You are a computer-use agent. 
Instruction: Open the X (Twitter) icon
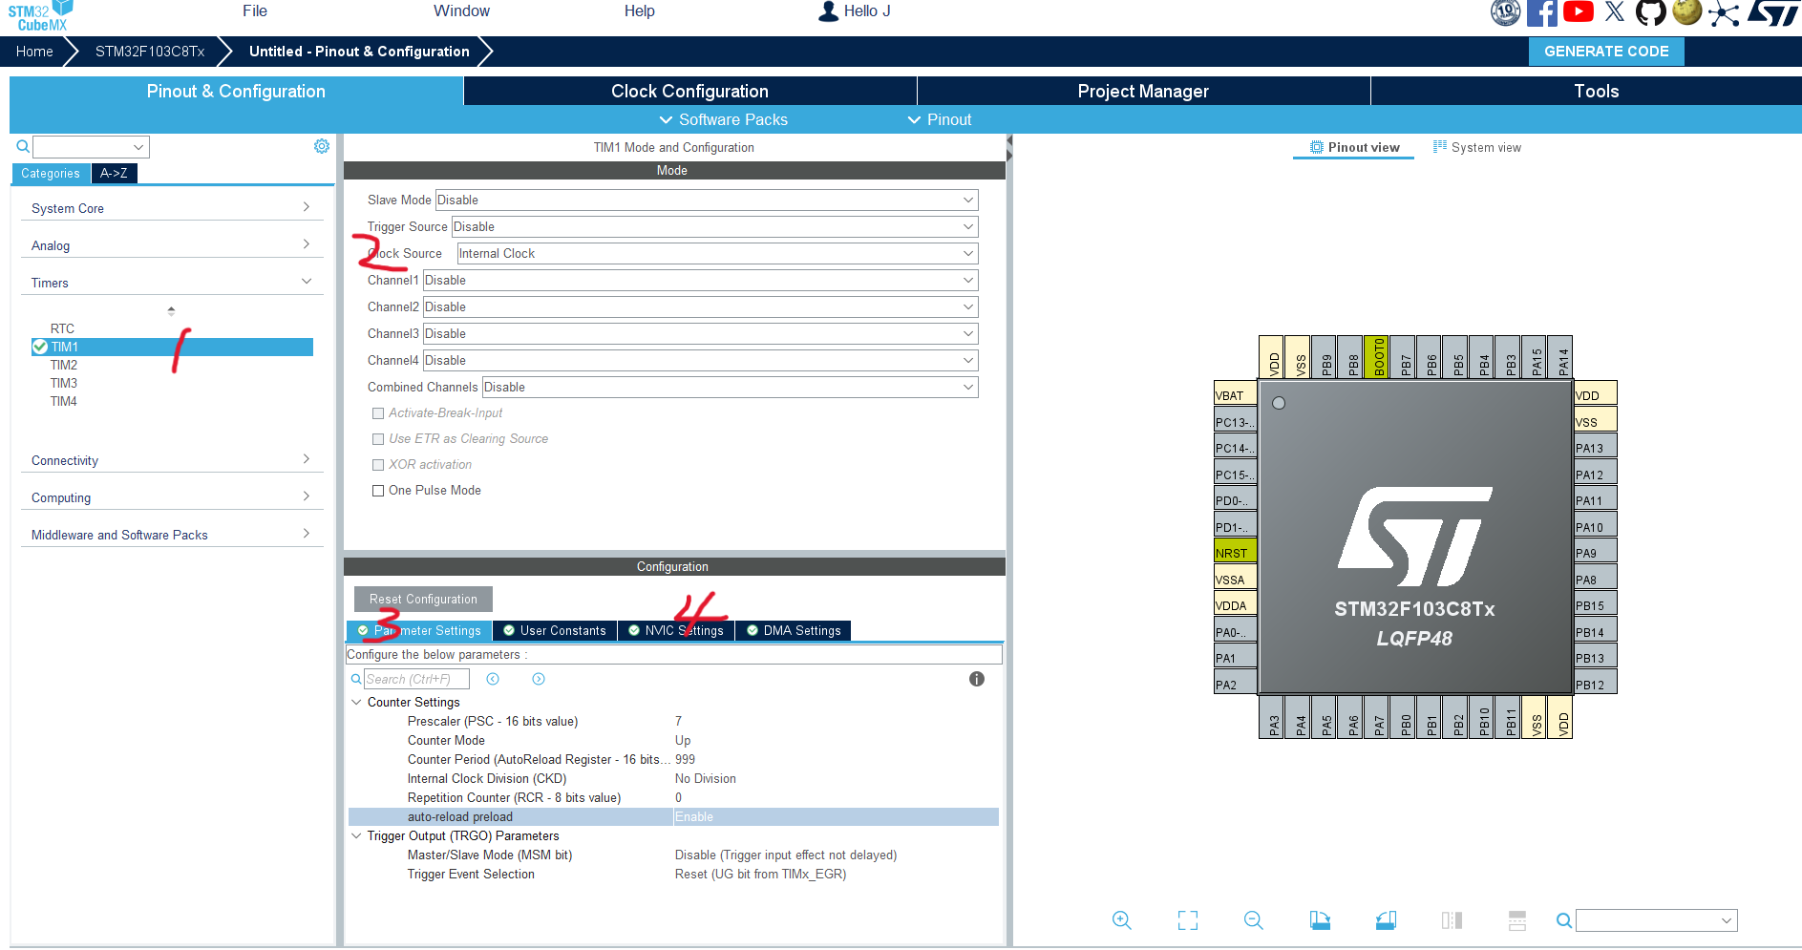tap(1614, 11)
